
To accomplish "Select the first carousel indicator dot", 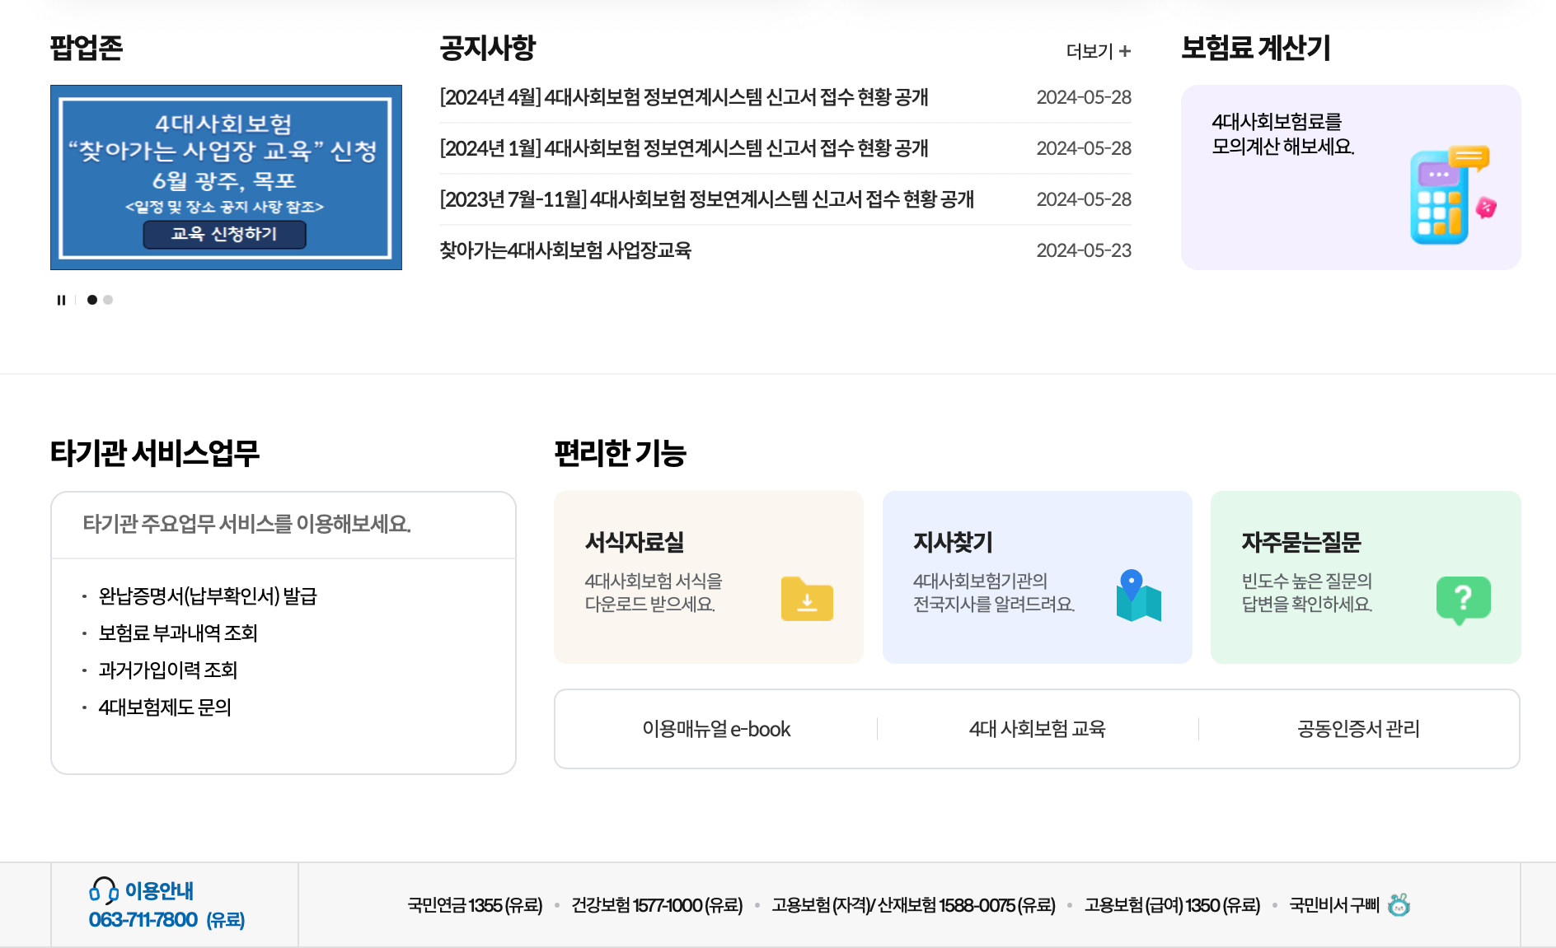I will (x=91, y=301).
